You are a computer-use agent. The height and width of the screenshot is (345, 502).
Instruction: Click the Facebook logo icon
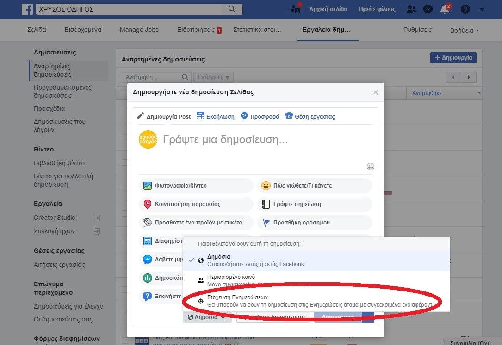pyautogui.click(x=27, y=9)
